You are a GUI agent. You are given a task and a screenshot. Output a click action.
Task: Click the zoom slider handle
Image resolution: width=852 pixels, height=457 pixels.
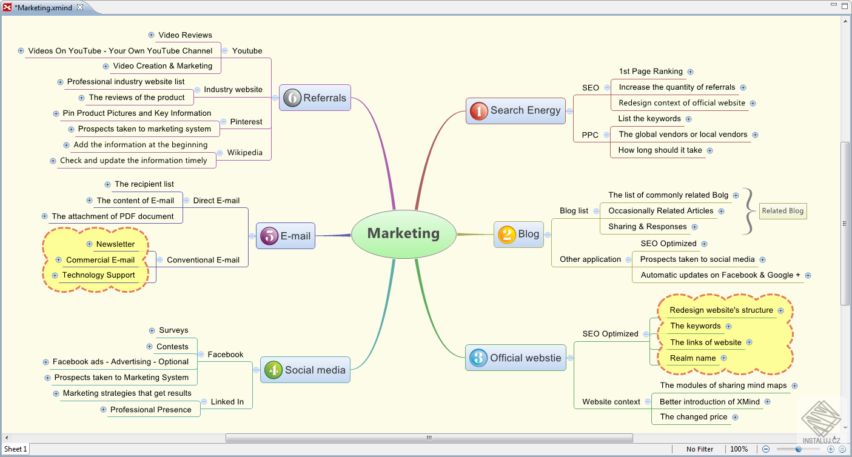[799, 449]
